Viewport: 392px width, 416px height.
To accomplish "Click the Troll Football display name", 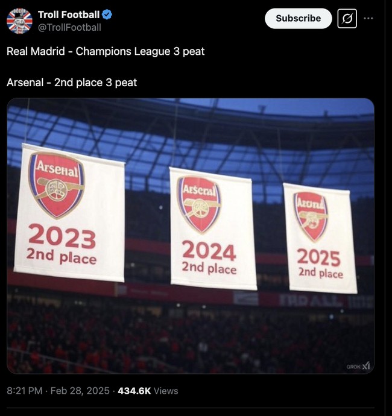I will (69, 14).
